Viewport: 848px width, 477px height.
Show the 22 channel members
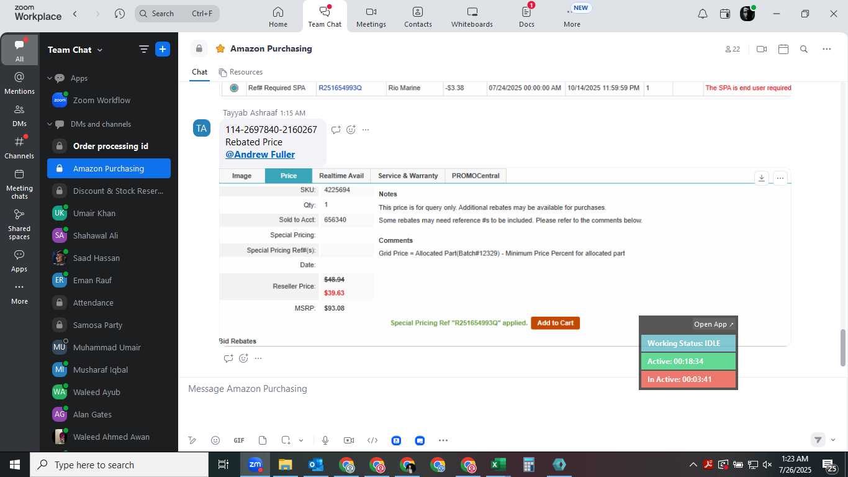[x=733, y=49]
